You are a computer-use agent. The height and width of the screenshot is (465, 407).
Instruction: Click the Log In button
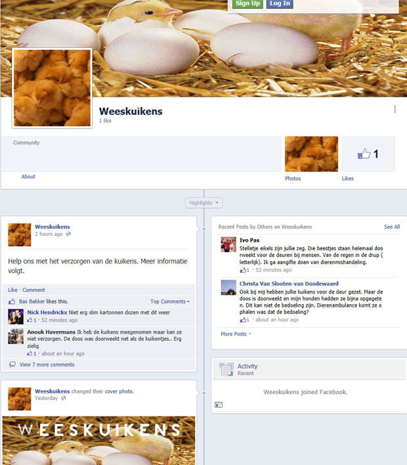pyautogui.click(x=280, y=3)
